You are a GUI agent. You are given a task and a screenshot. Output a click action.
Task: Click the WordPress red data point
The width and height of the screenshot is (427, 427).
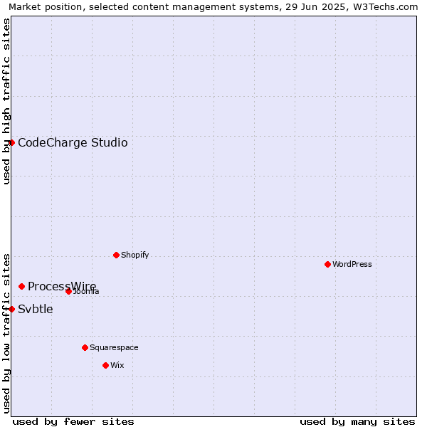[x=327, y=265]
